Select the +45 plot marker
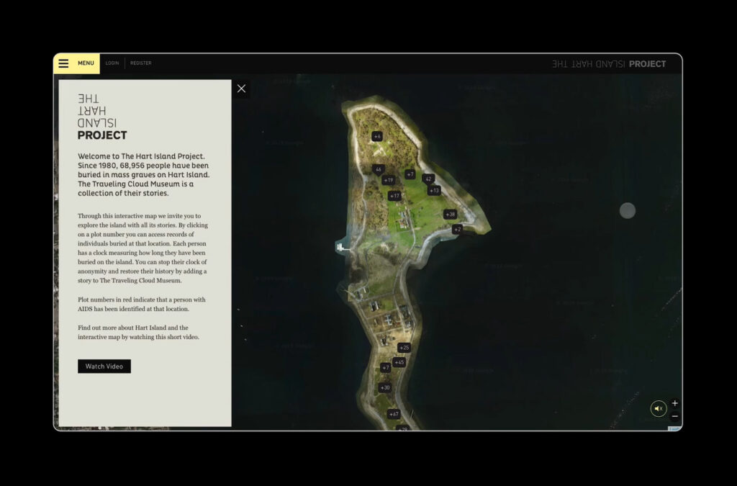 tap(399, 362)
